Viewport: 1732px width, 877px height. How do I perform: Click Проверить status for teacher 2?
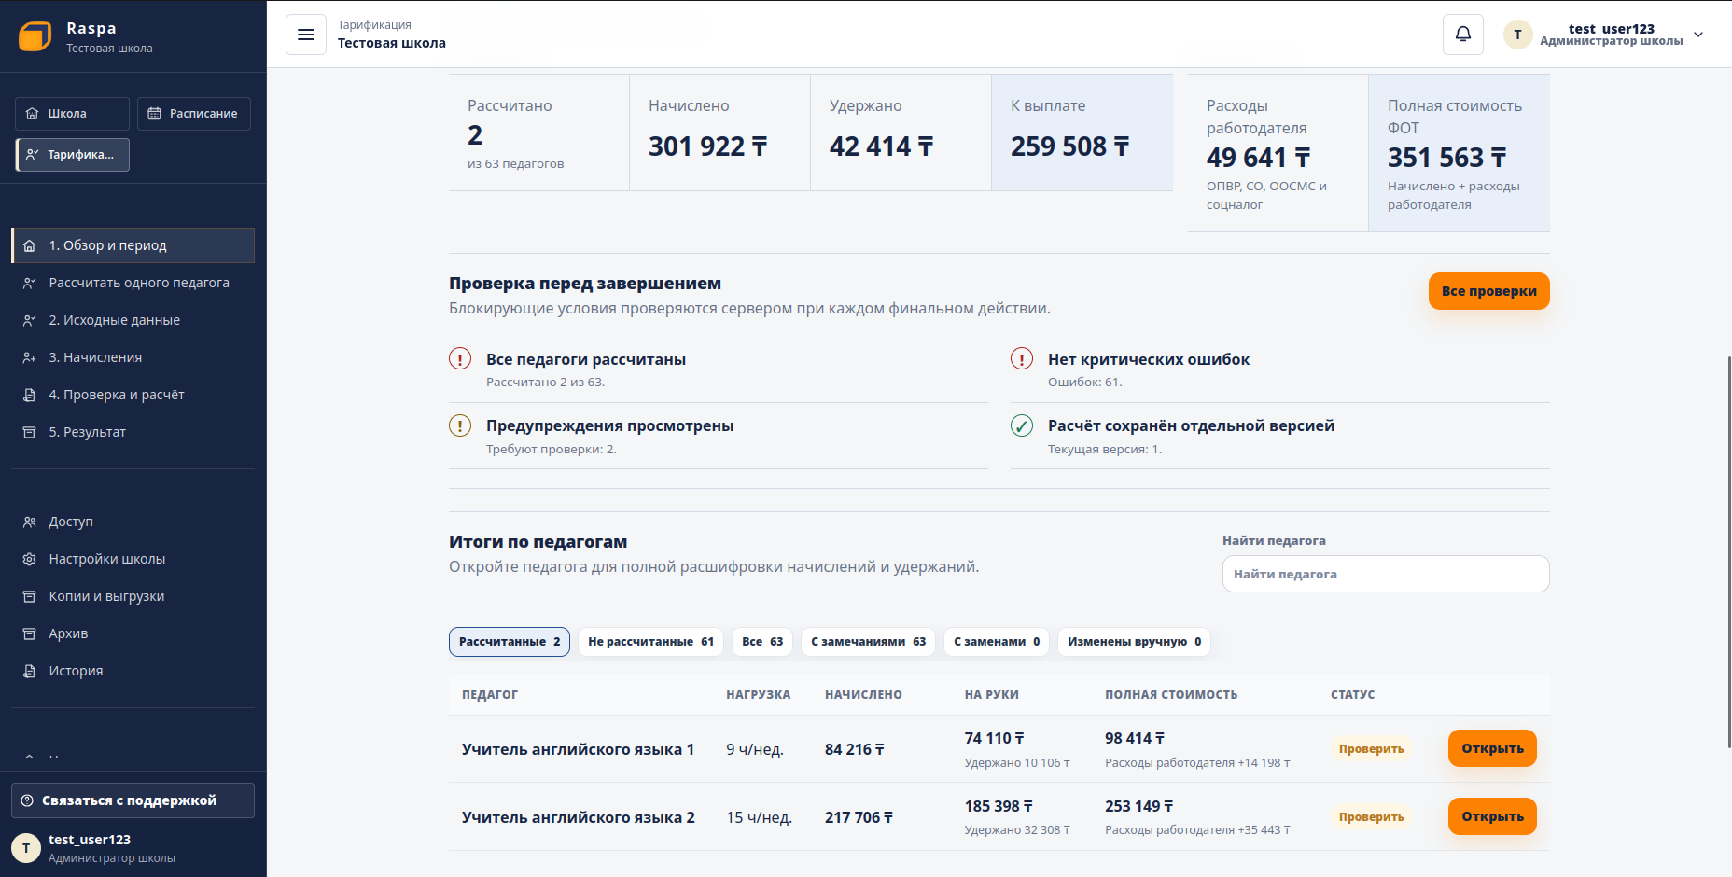point(1371,817)
